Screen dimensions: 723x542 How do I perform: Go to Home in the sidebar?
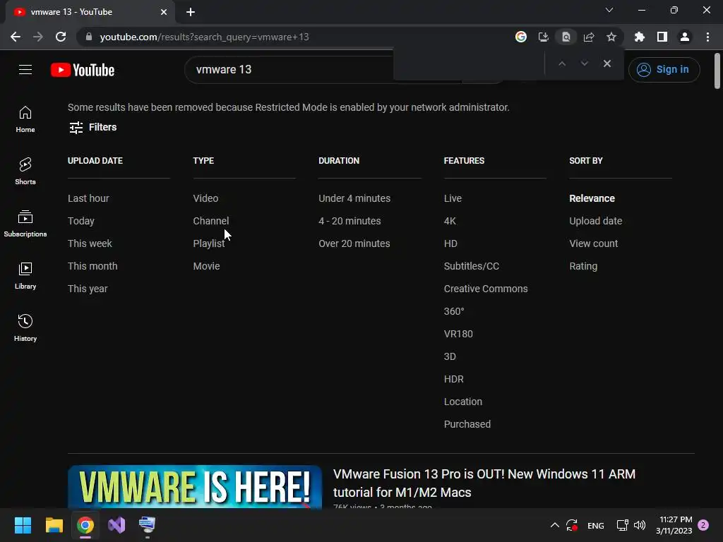(25, 119)
